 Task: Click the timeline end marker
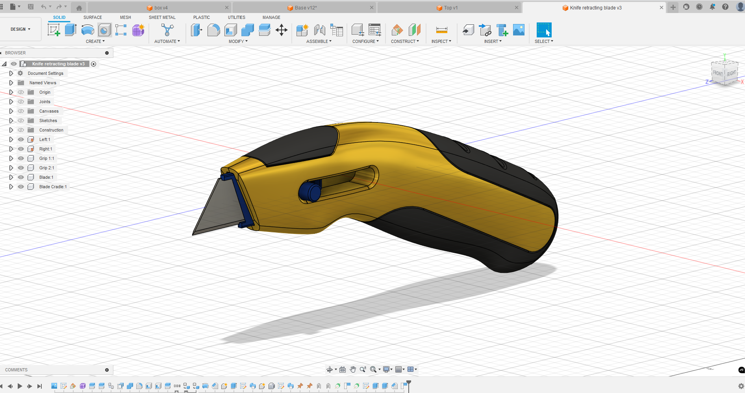[x=409, y=383]
